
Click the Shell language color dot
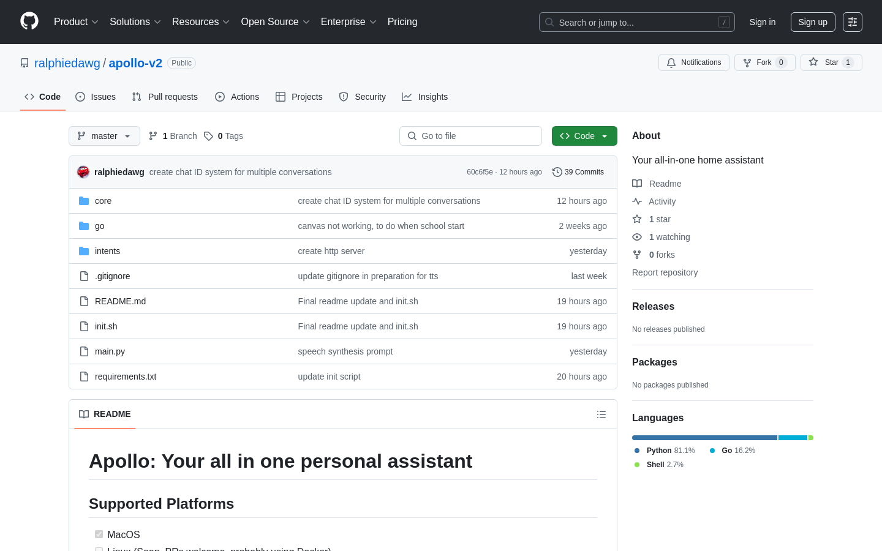637,465
